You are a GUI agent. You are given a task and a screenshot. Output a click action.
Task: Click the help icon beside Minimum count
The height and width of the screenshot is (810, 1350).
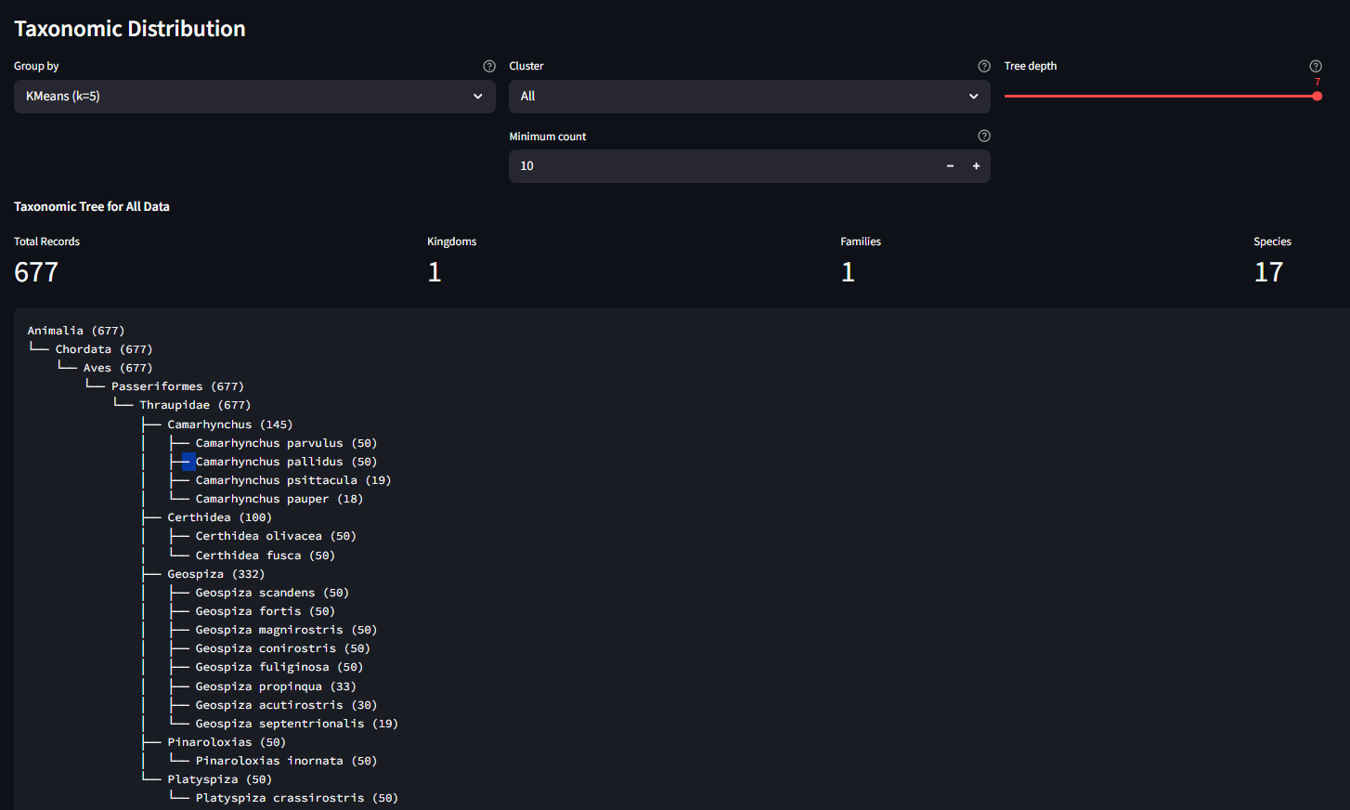(x=984, y=136)
